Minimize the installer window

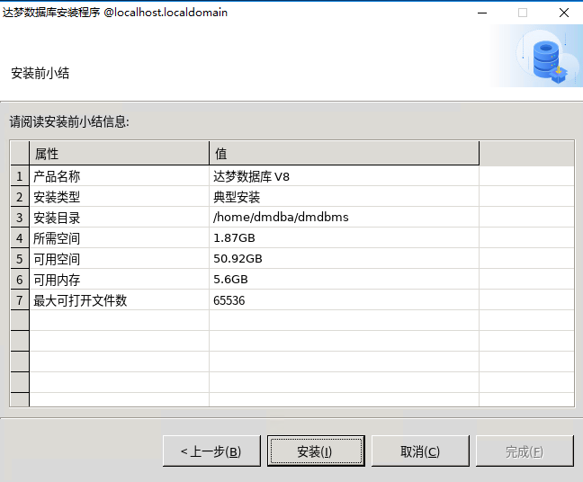(482, 13)
